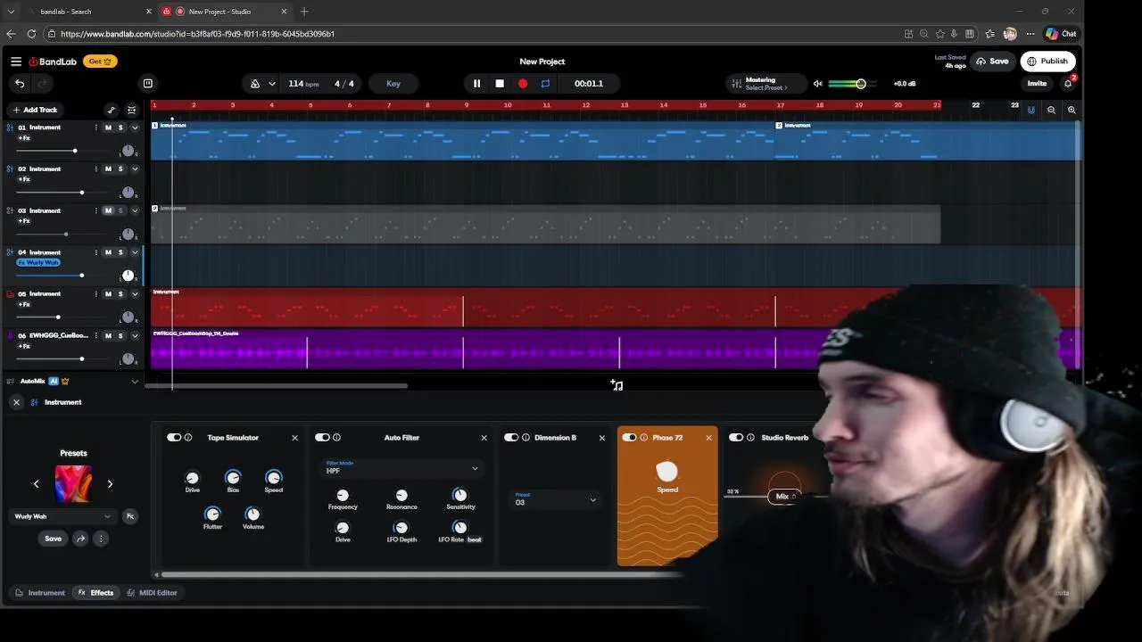
Task: Remove the Phase 72 effect
Action: 708,438
